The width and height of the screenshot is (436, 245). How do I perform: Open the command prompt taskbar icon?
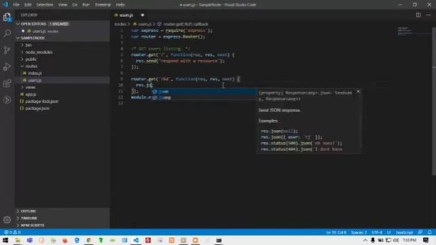(219, 240)
